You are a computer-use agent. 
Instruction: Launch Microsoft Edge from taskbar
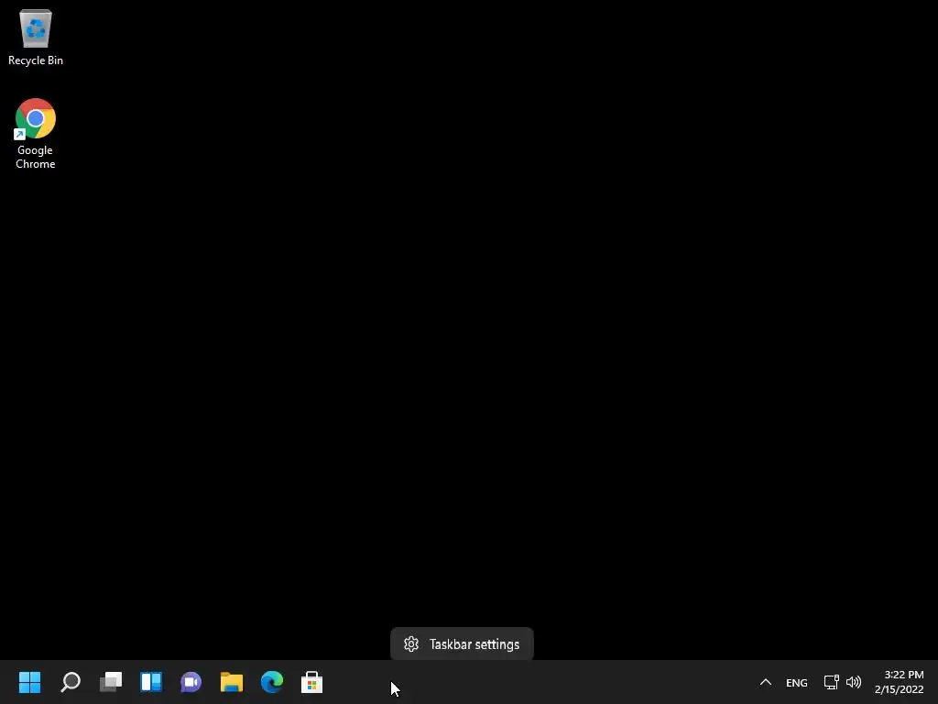(x=271, y=682)
